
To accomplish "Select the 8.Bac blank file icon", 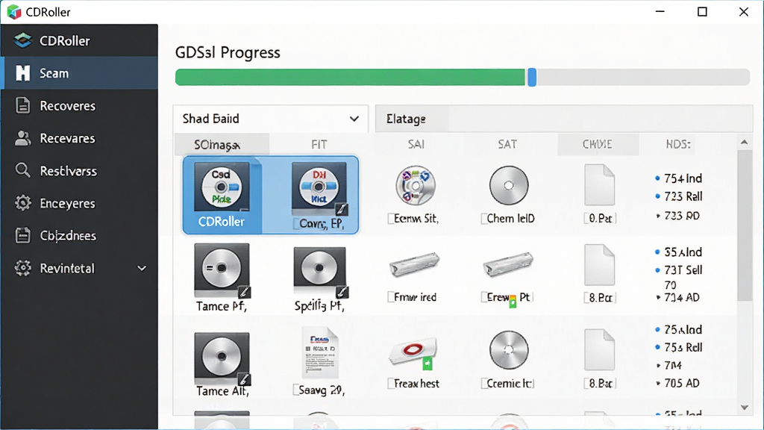I will pos(599,349).
